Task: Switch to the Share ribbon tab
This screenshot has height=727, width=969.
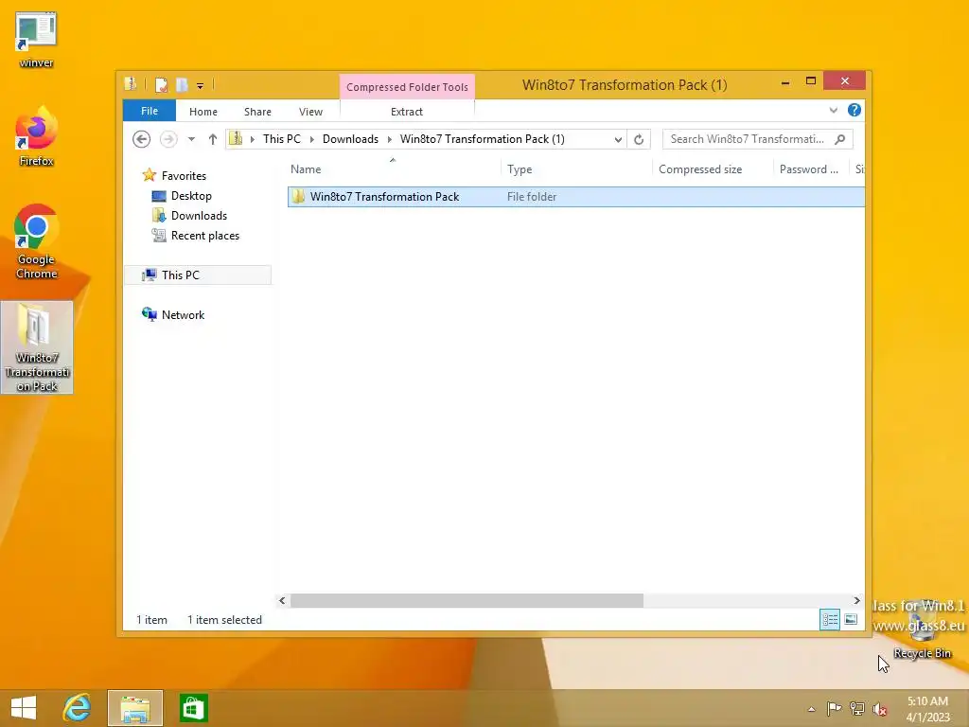Action: pos(257,112)
